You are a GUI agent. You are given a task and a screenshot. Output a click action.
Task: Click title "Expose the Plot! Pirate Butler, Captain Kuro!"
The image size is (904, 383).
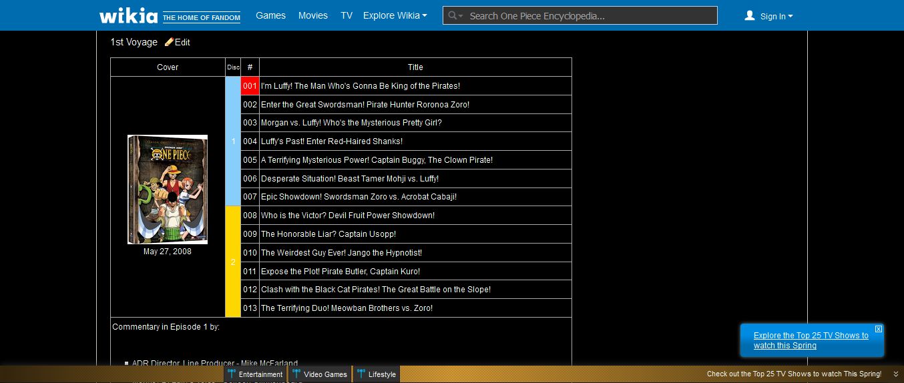[341, 272]
